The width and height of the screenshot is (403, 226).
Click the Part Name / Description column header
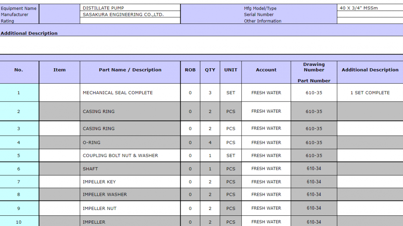(x=130, y=70)
